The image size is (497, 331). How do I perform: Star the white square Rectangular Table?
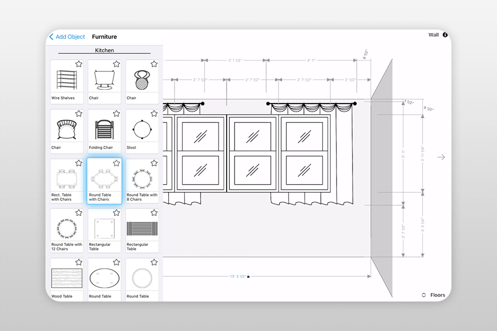116,213
